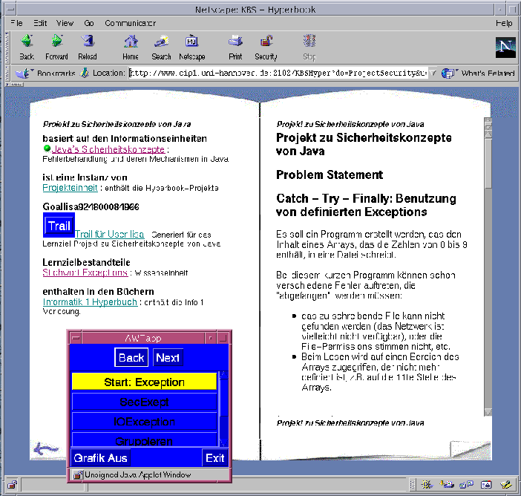Open the View menu
521x496 pixels.
(65, 23)
